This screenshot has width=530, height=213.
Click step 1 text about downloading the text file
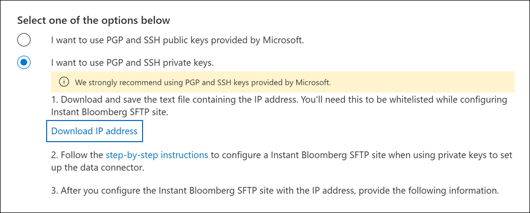212,99
